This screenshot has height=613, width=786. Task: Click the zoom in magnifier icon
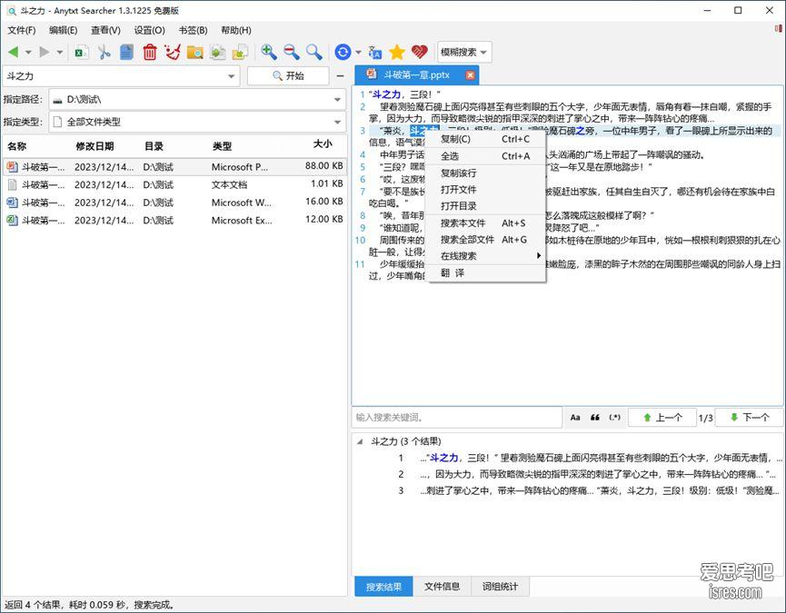[x=269, y=53]
